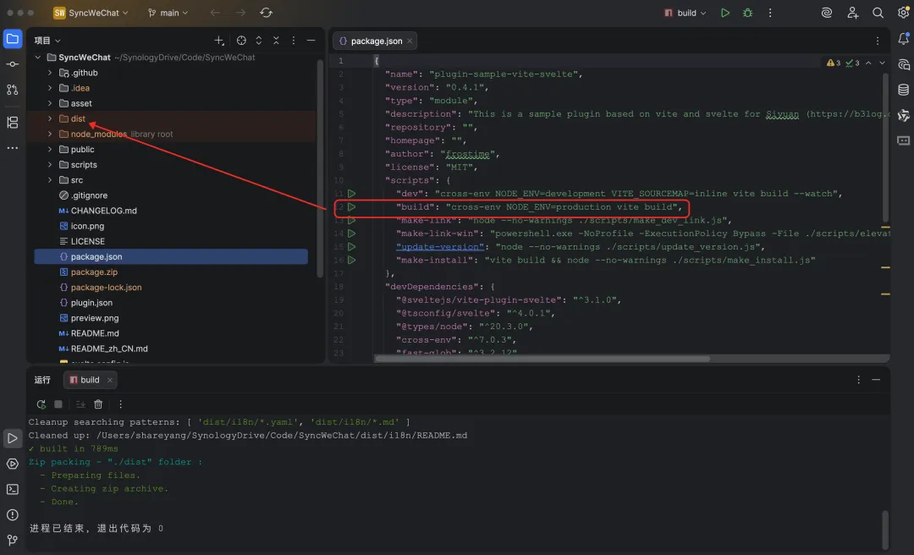Rerun the build in the Run panel
The image size is (914, 555).
tap(41, 404)
